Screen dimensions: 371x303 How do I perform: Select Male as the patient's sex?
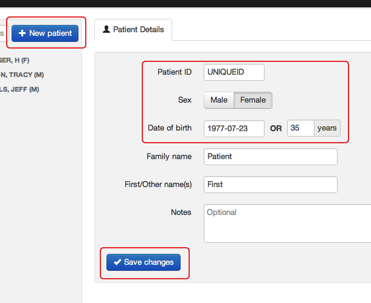point(219,100)
